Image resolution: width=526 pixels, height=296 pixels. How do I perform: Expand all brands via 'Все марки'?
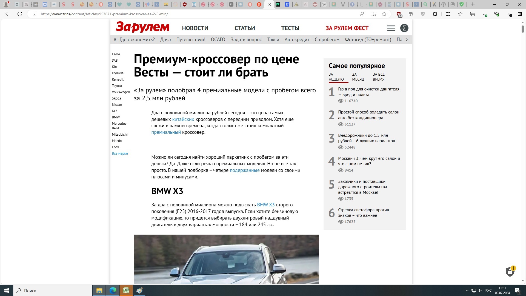click(120, 153)
